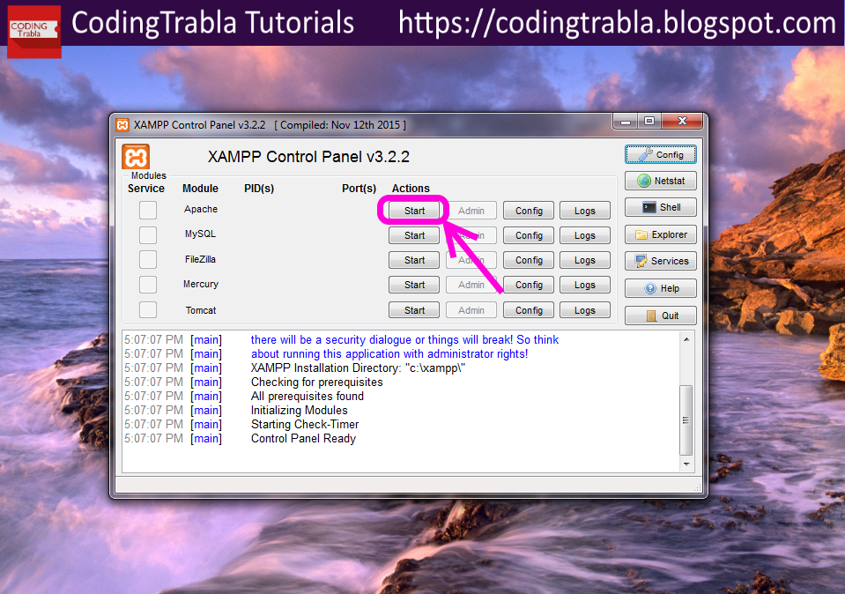Click the 'XAMPP Installation Directory' log line

[x=358, y=368]
